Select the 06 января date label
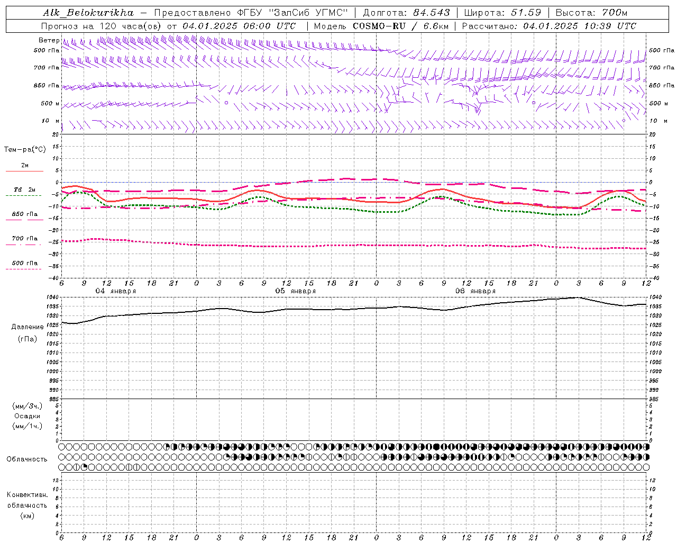 475,291
